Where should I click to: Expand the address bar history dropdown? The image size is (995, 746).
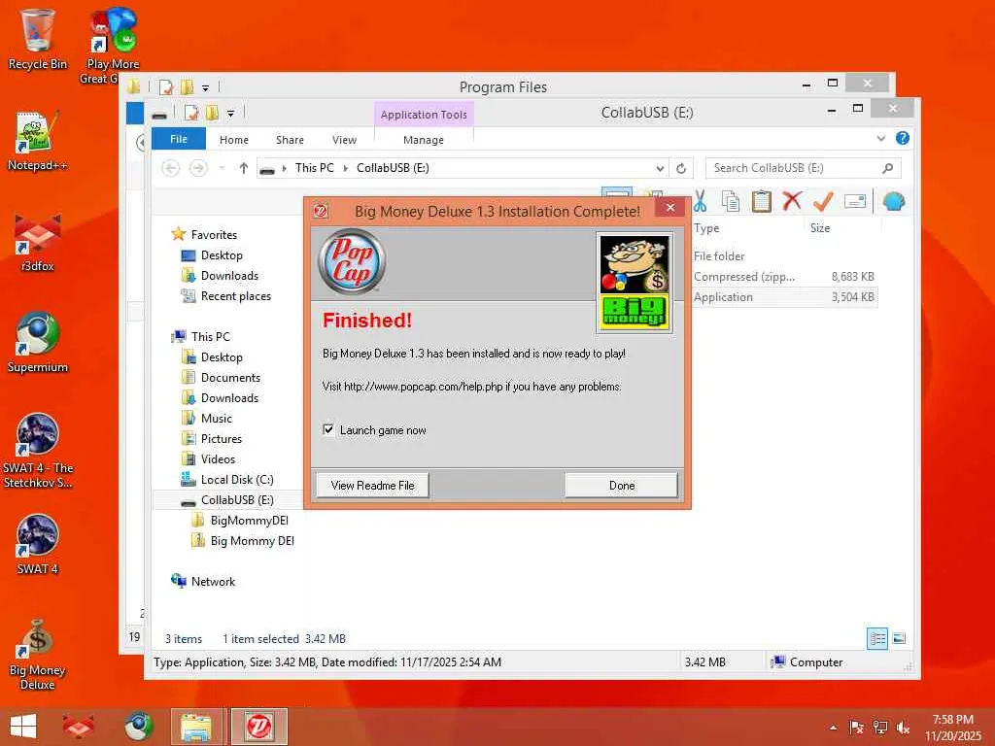tap(660, 168)
